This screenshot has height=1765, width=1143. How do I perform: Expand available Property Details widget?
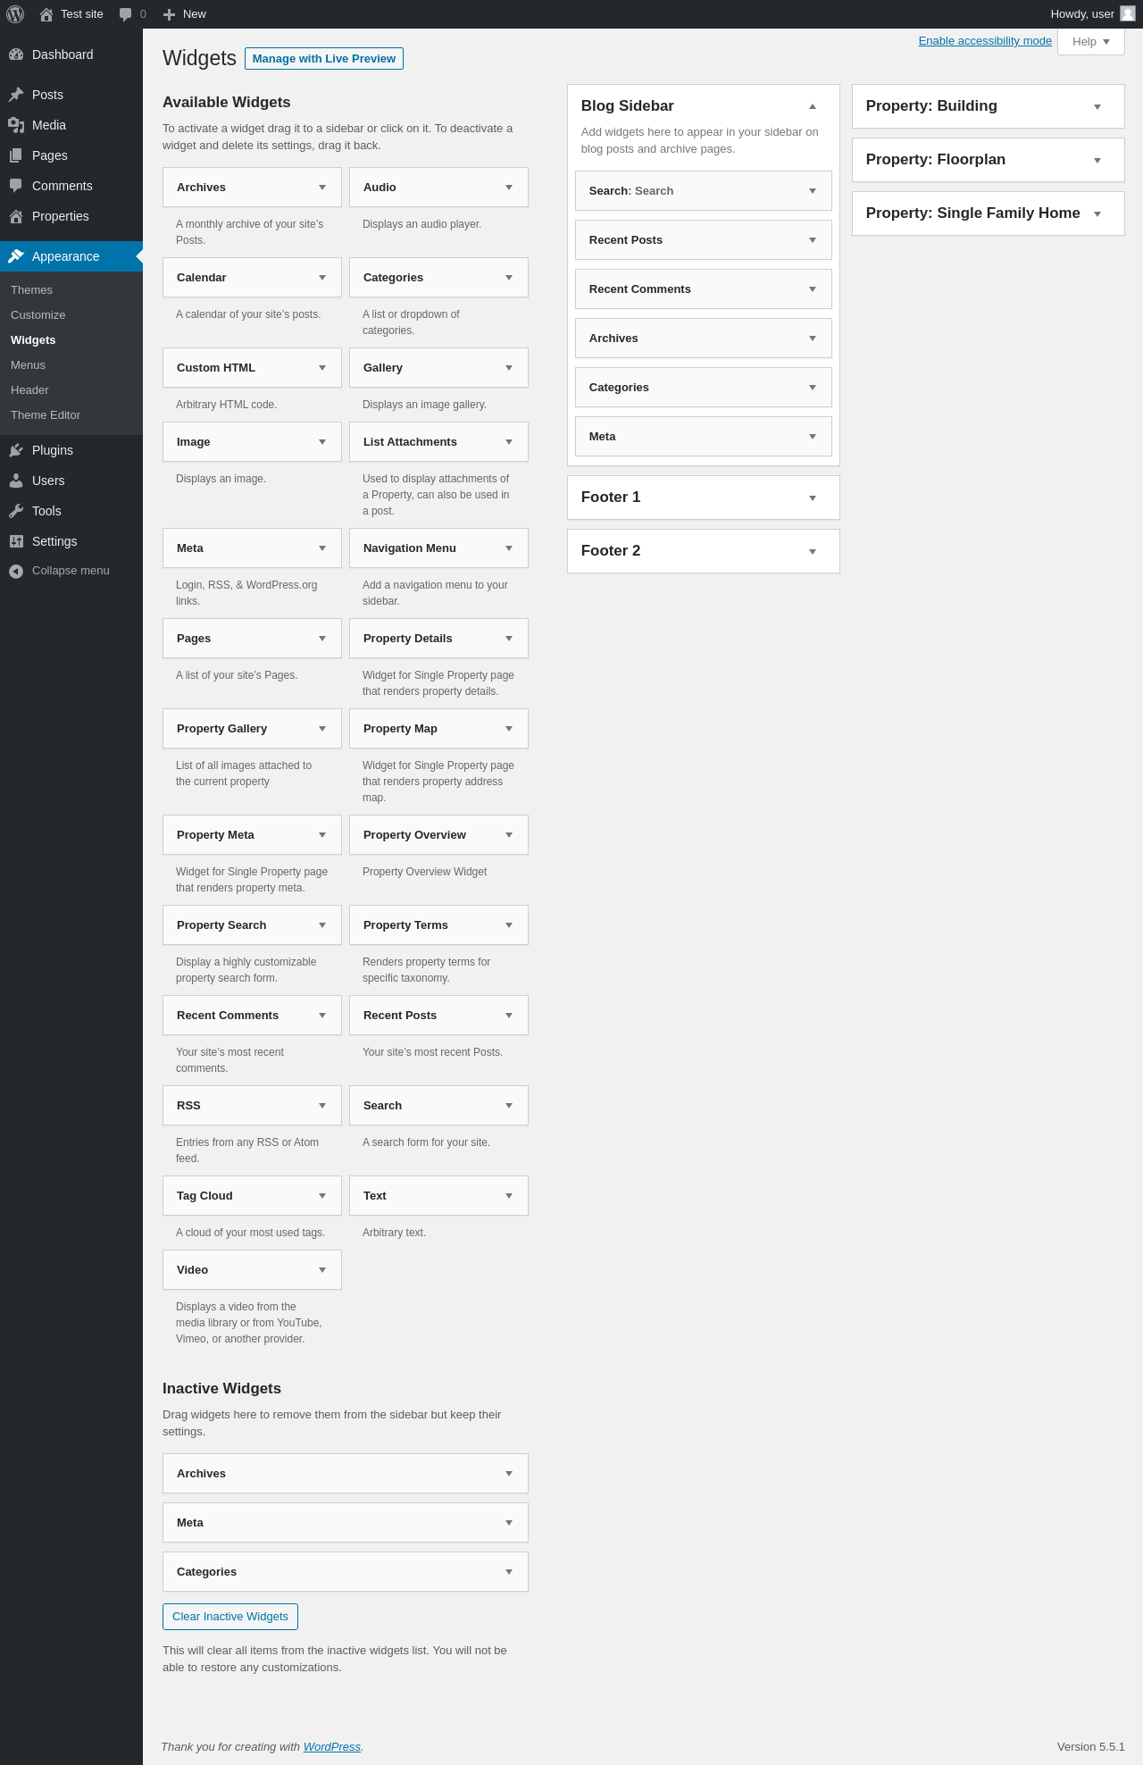[509, 639]
